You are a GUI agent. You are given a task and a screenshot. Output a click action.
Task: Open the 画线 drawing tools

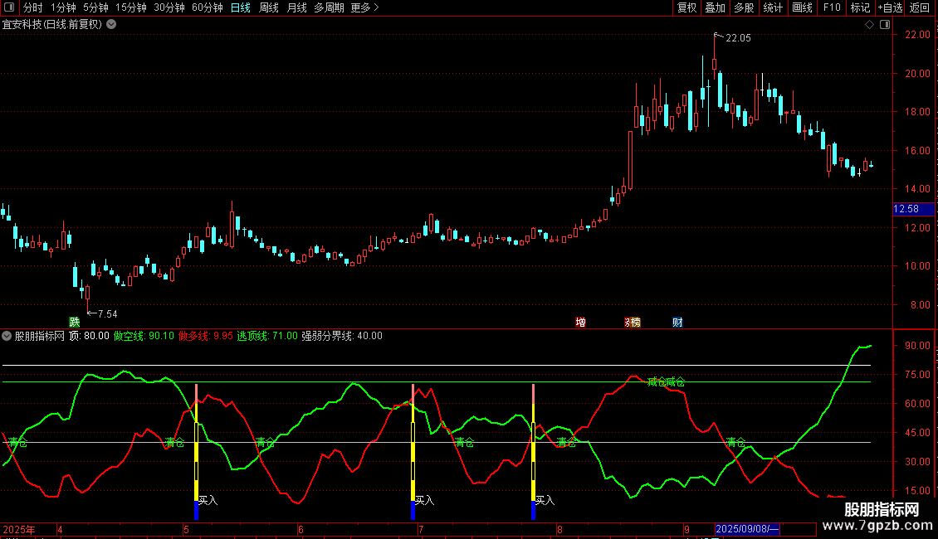click(x=802, y=7)
